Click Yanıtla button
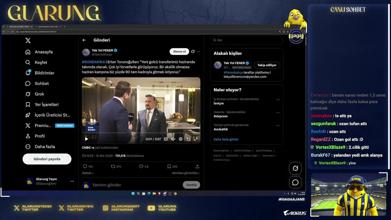Screen dimensions: 391x220 (x=191, y=185)
